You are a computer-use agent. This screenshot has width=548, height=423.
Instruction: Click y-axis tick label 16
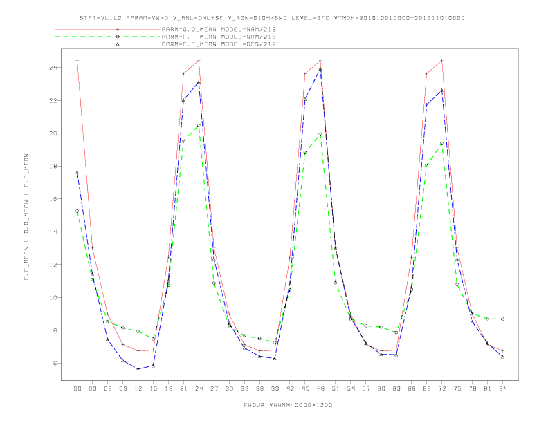click(x=53, y=199)
